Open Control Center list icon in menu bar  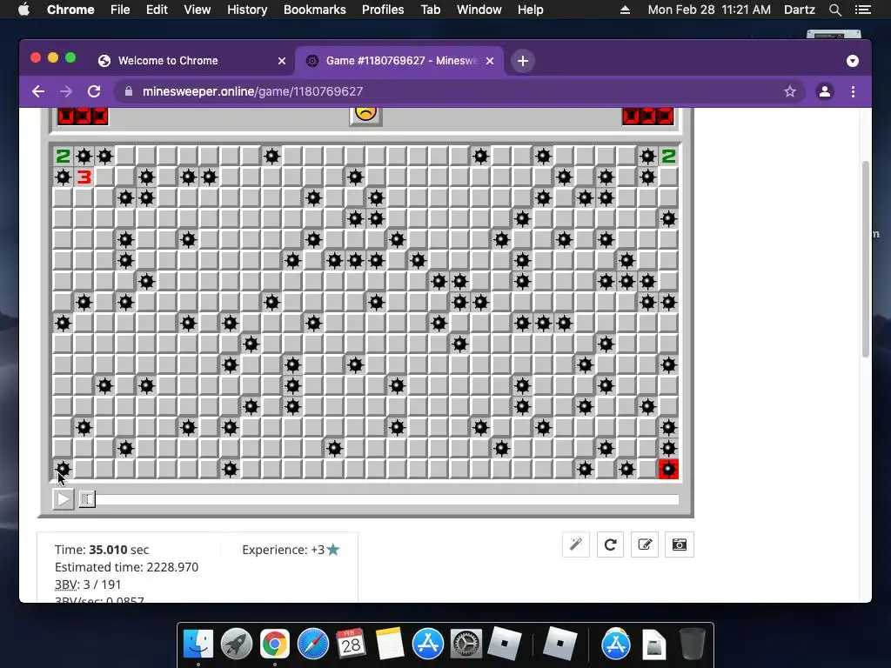point(863,10)
